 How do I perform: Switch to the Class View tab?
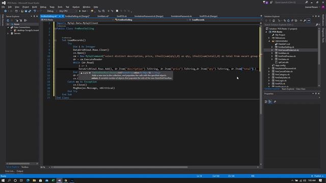pos(301,89)
